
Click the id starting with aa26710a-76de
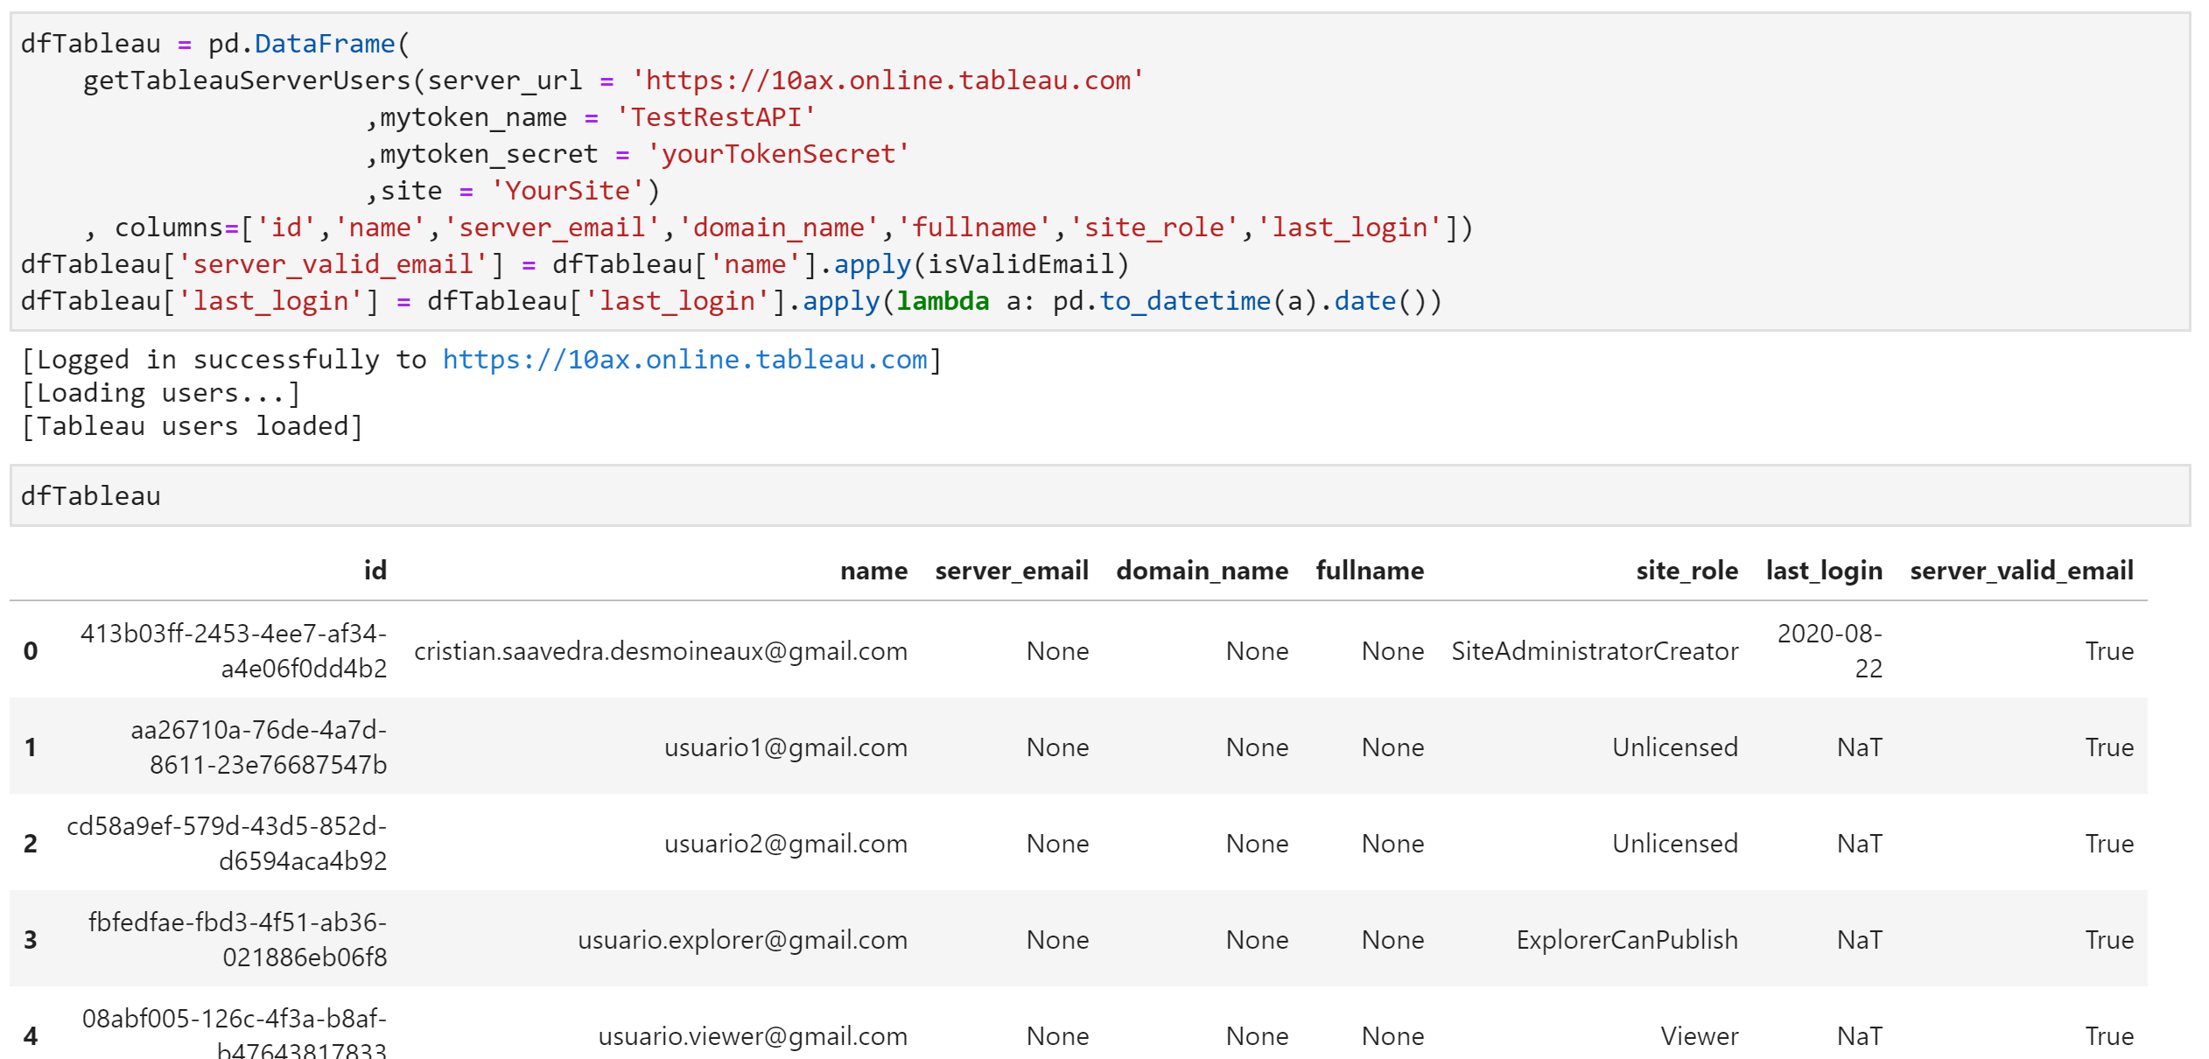click(x=259, y=747)
